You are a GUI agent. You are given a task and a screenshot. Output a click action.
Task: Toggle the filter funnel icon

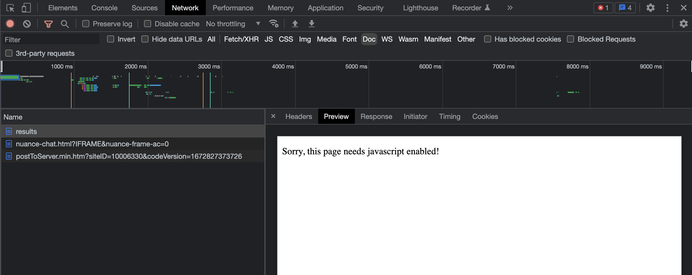click(48, 24)
